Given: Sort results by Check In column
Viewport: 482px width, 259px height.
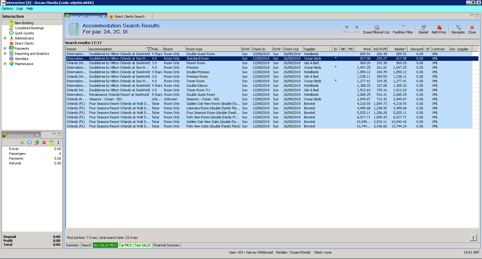Looking at the screenshot, I should (262, 49).
